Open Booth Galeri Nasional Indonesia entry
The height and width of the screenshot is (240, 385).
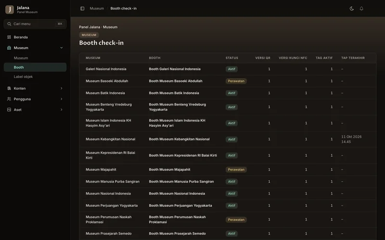click(x=175, y=69)
